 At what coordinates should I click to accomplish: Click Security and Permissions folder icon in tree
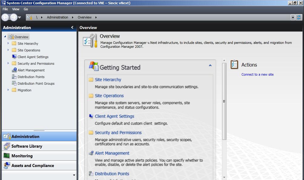click(14, 63)
